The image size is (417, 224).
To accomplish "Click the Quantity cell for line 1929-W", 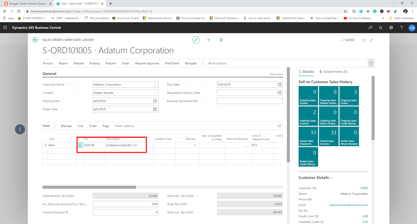I will 187,145.
